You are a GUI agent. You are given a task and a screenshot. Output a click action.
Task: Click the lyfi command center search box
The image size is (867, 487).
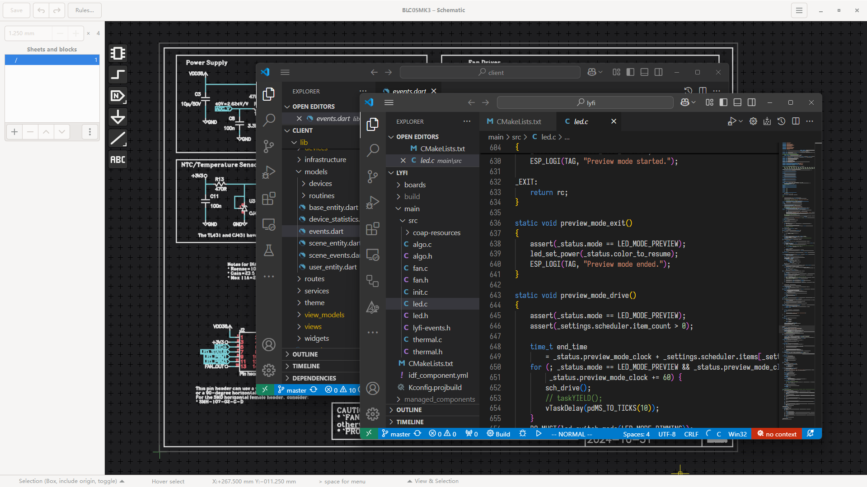(586, 102)
